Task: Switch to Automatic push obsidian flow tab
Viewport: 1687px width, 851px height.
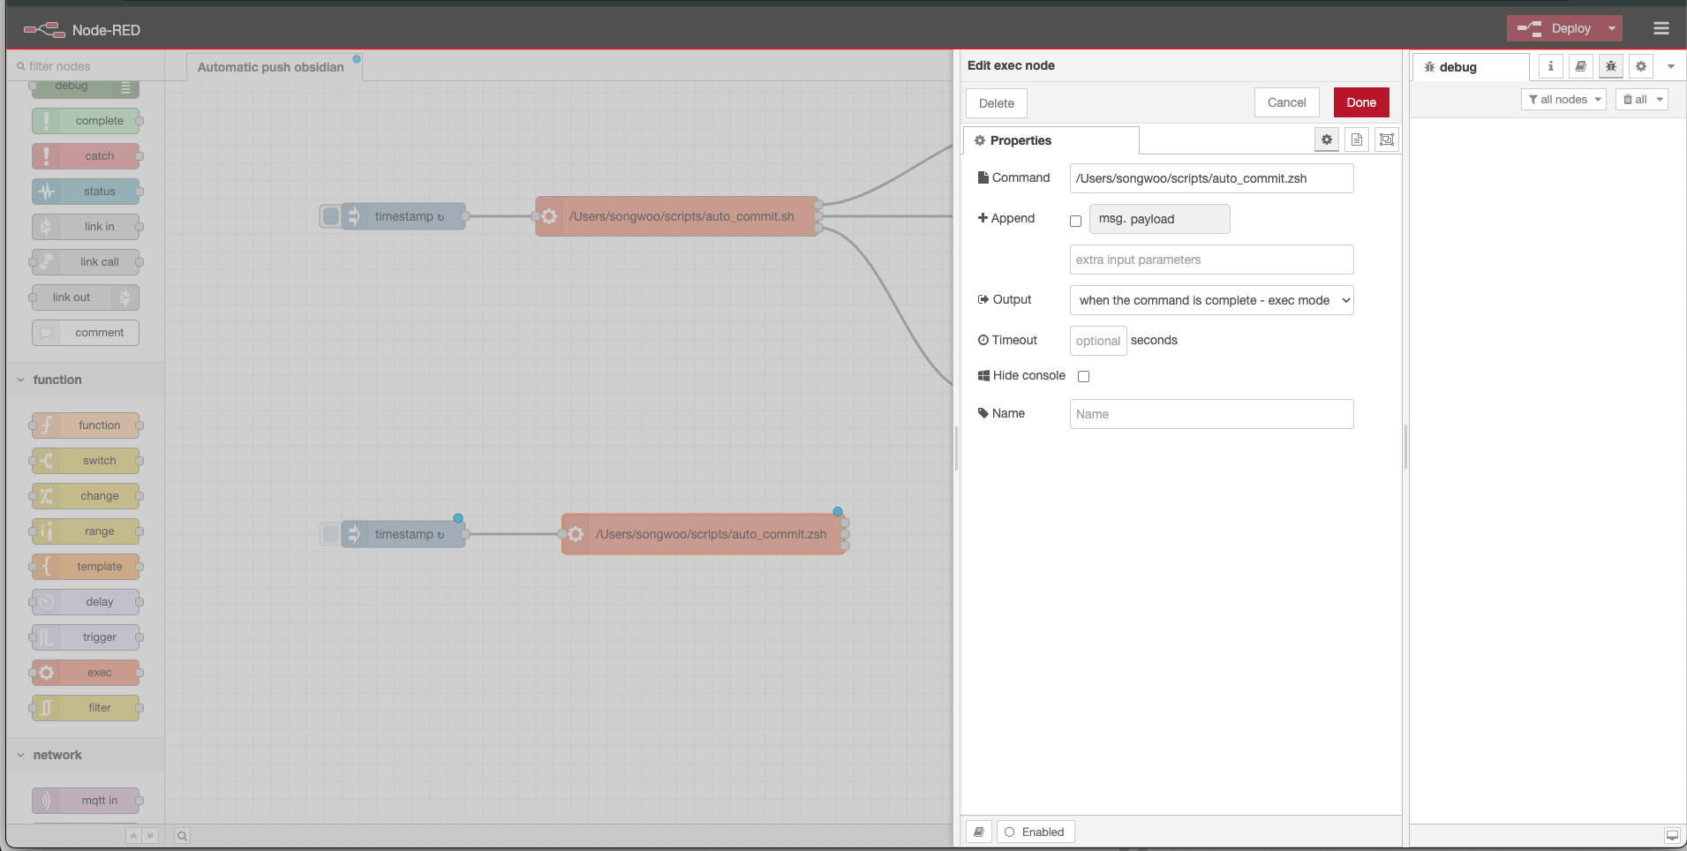Action: point(274,67)
